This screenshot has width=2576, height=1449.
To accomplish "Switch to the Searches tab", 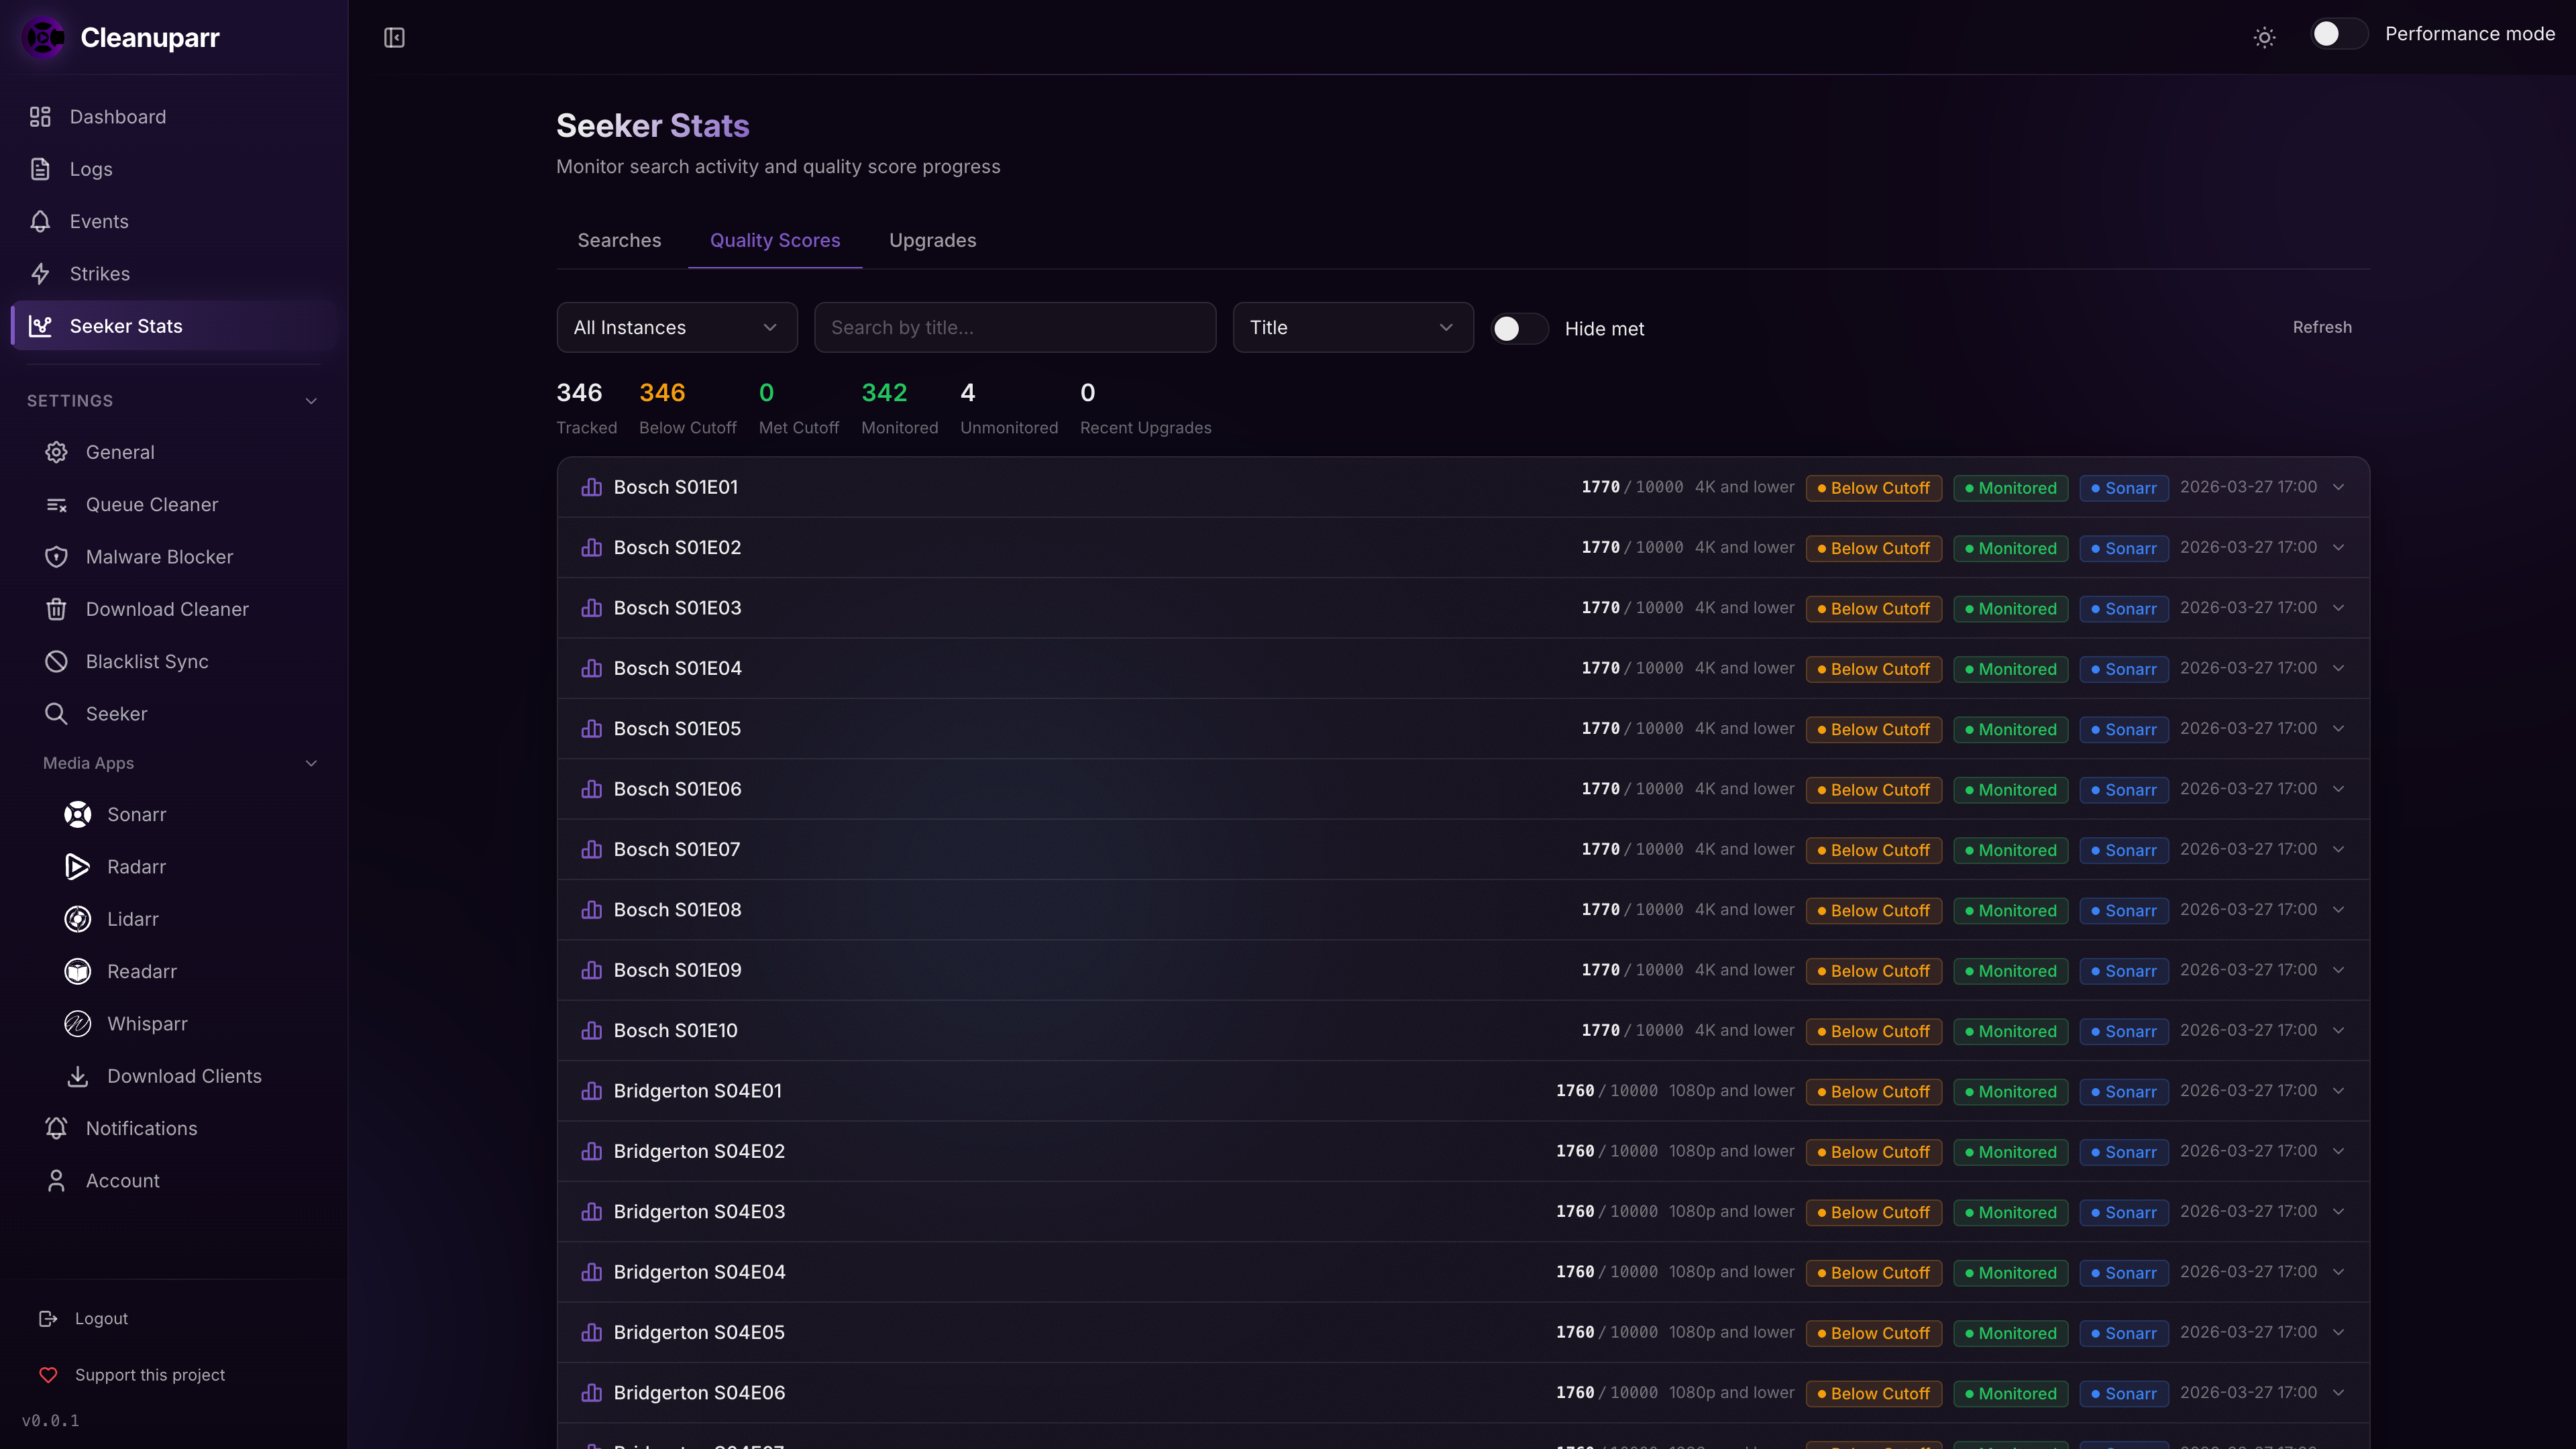I will pos(619,240).
